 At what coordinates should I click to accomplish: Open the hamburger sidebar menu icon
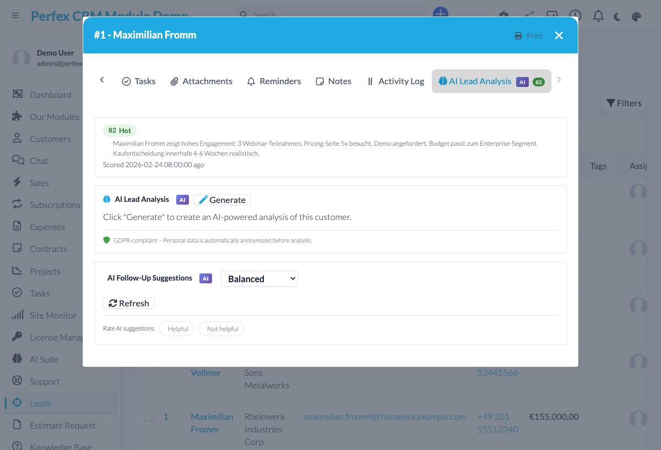15,15
